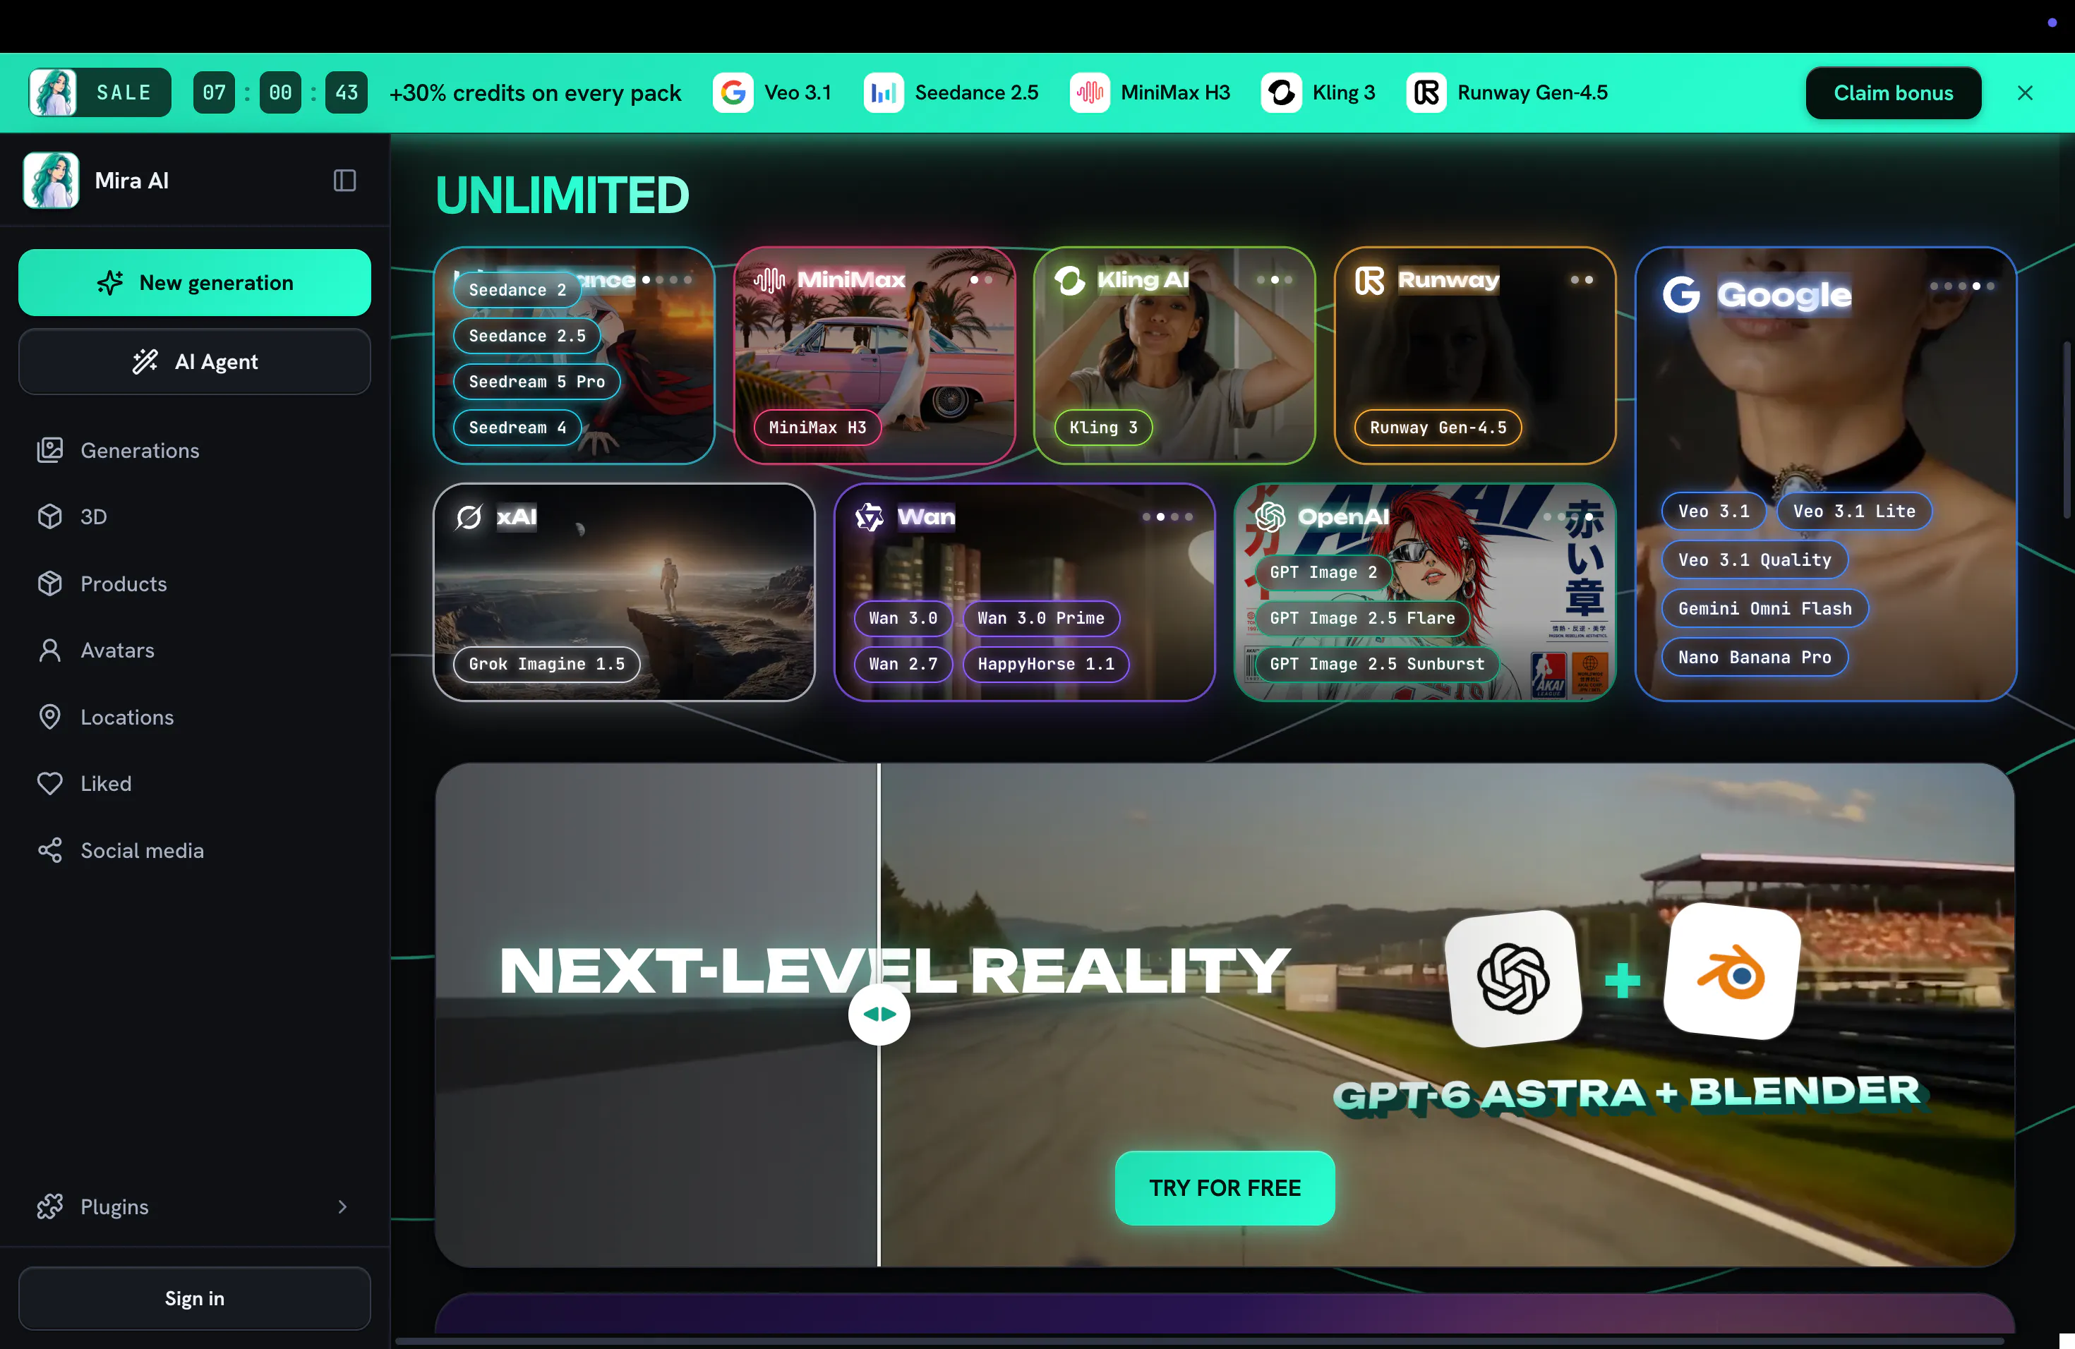Open Social media section
The width and height of the screenshot is (2075, 1349).
194,849
